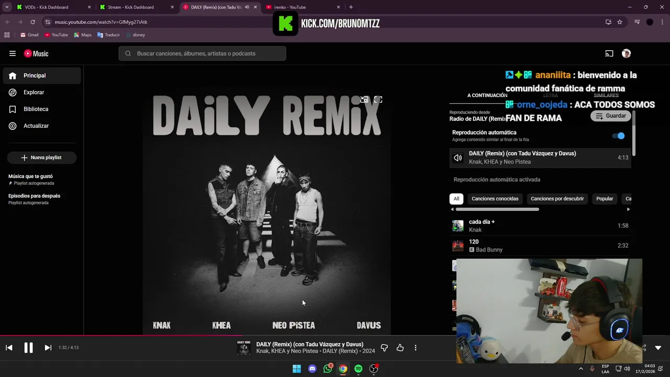The height and width of the screenshot is (377, 670).
Task: Play 'cada día +' by Knak
Action: pyautogui.click(x=540, y=226)
